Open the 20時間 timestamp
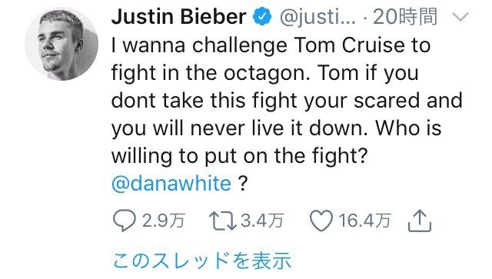The width and height of the screenshot is (492, 279). click(x=405, y=17)
